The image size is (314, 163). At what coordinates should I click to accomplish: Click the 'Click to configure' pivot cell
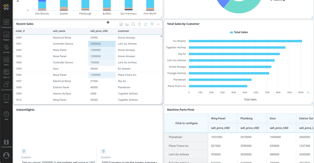186,123
